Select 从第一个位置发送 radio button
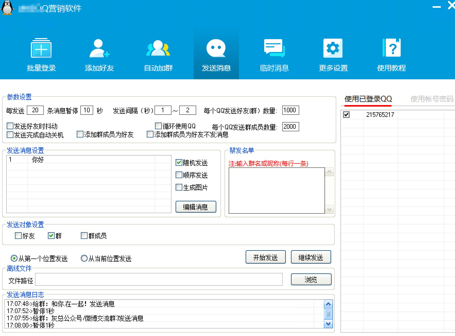 (14, 258)
